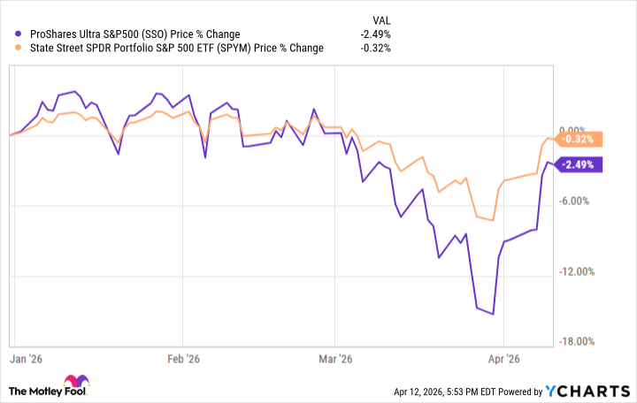Click the State Street SPDR Portfolio legend label
637x403 pixels.
[x=177, y=48]
